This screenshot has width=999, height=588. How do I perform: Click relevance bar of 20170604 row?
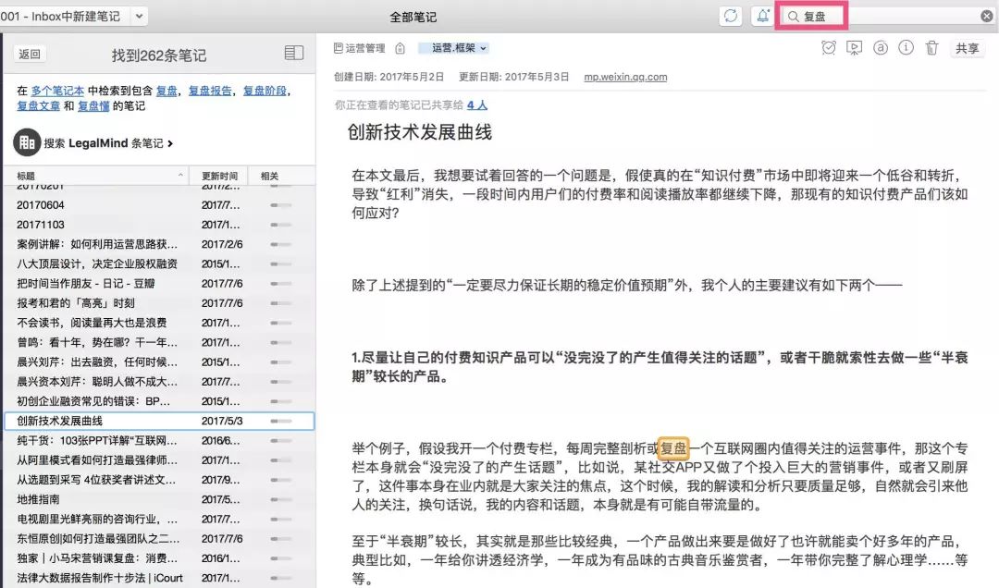pyautogui.click(x=280, y=205)
